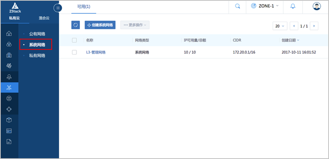Go to next page arrow
Viewport: 329px width, 159px height.
[314, 26]
